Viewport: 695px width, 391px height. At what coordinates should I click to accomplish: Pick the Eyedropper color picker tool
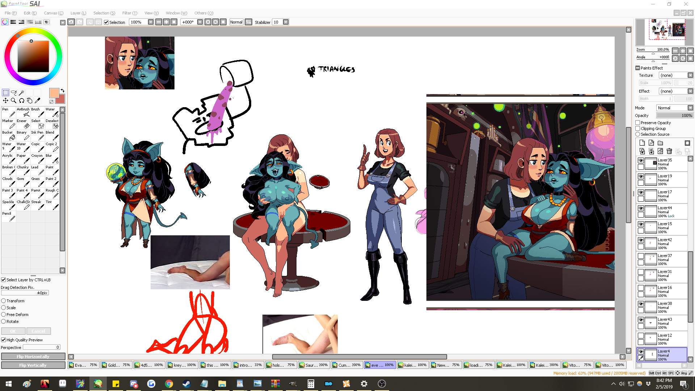[38, 101]
